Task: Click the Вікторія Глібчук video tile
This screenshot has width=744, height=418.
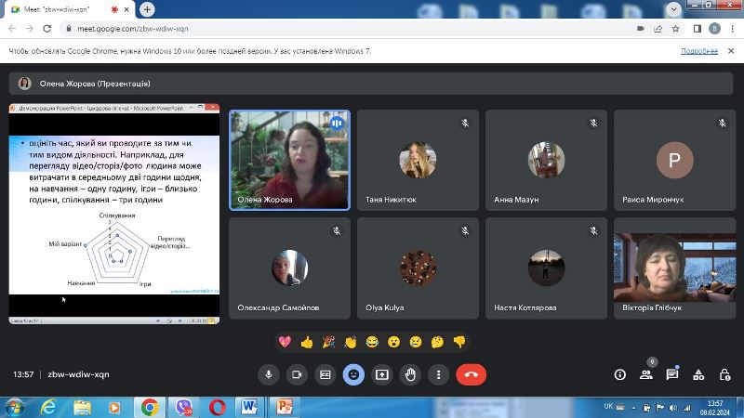Action: coord(674,268)
